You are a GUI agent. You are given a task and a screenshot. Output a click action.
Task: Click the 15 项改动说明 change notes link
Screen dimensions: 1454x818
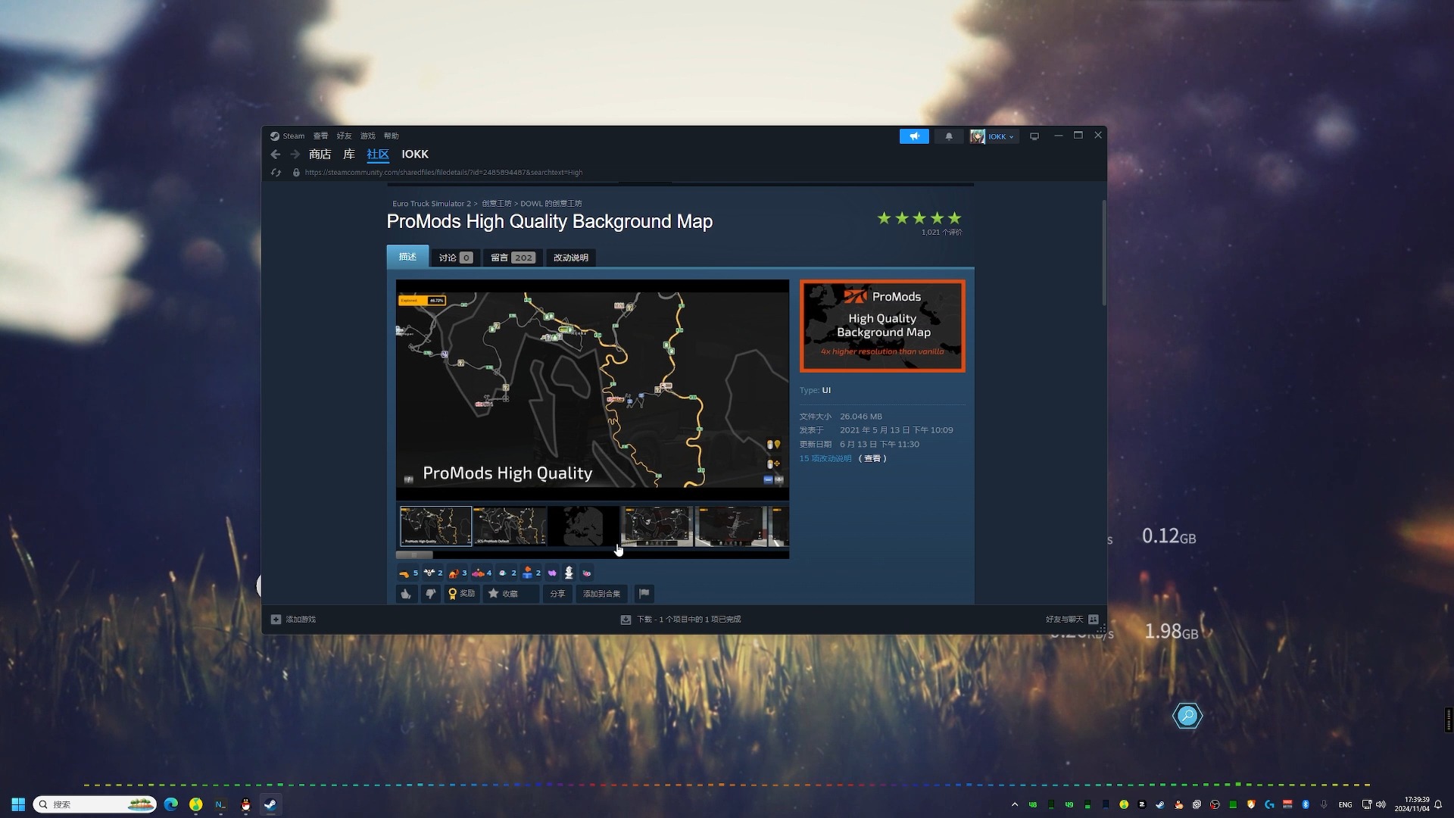click(825, 459)
